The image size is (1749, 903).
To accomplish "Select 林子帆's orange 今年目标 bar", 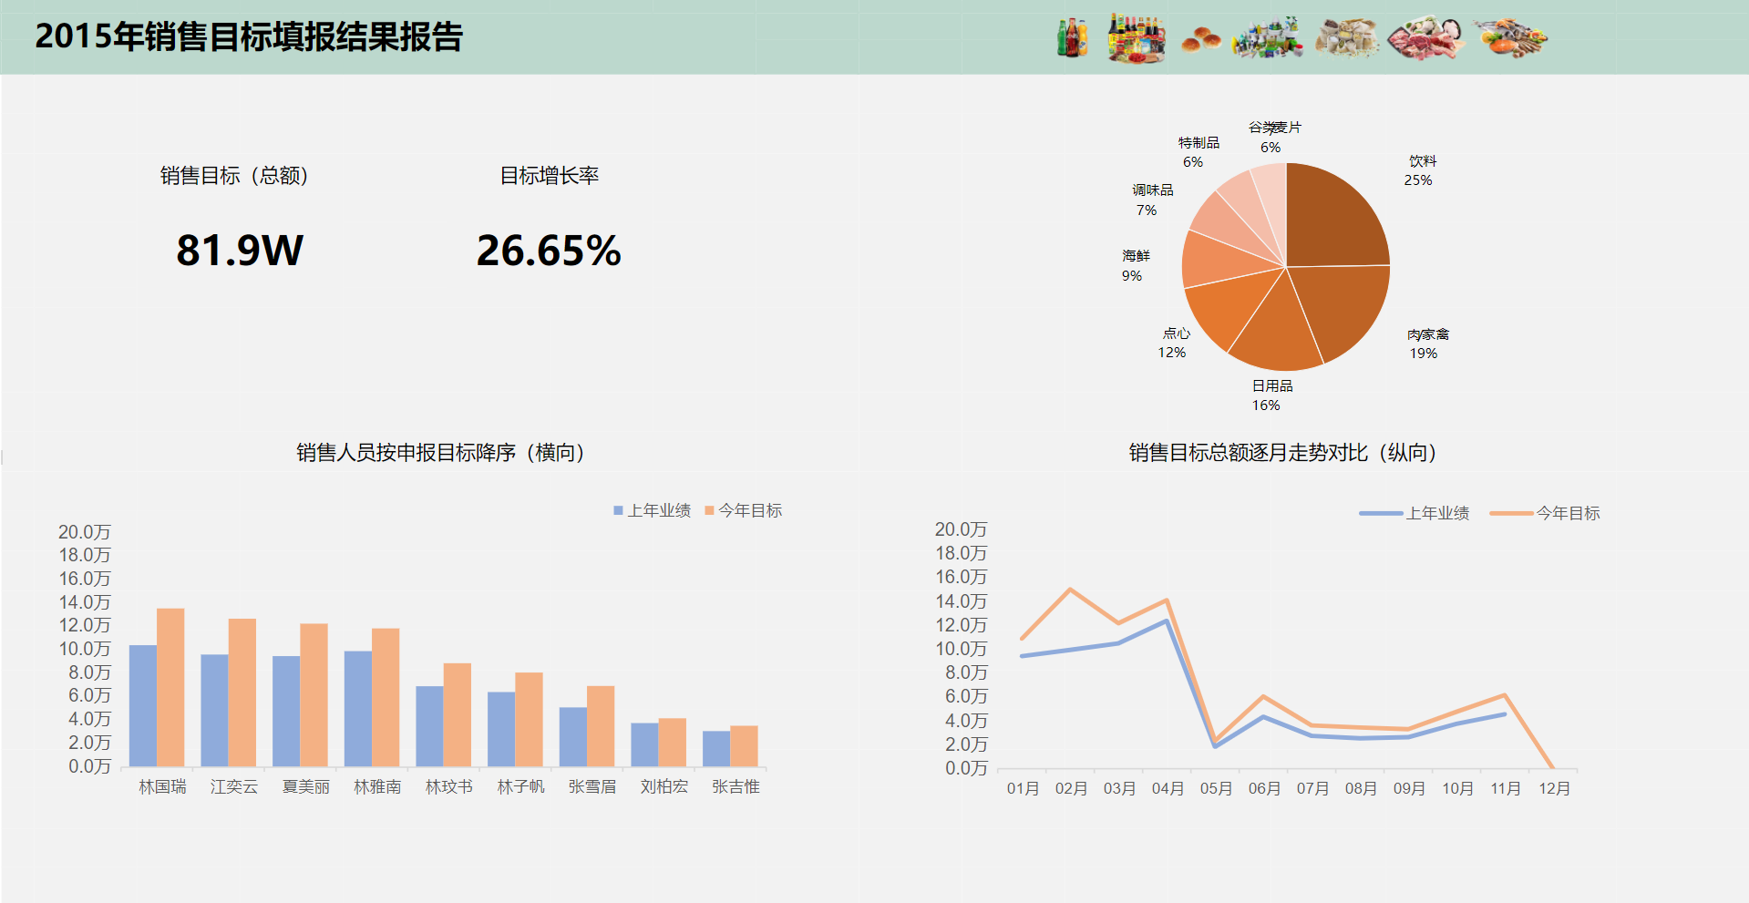I will (x=529, y=720).
